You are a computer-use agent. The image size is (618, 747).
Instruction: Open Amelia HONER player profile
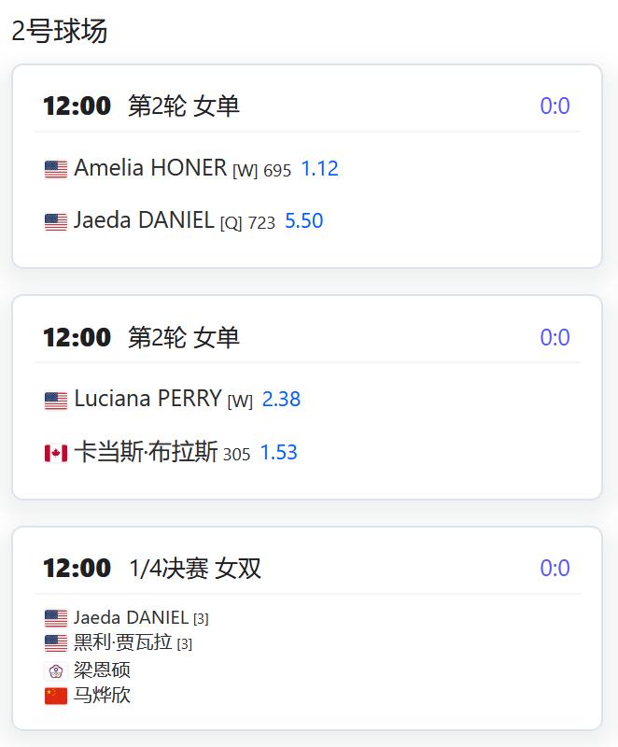(150, 168)
